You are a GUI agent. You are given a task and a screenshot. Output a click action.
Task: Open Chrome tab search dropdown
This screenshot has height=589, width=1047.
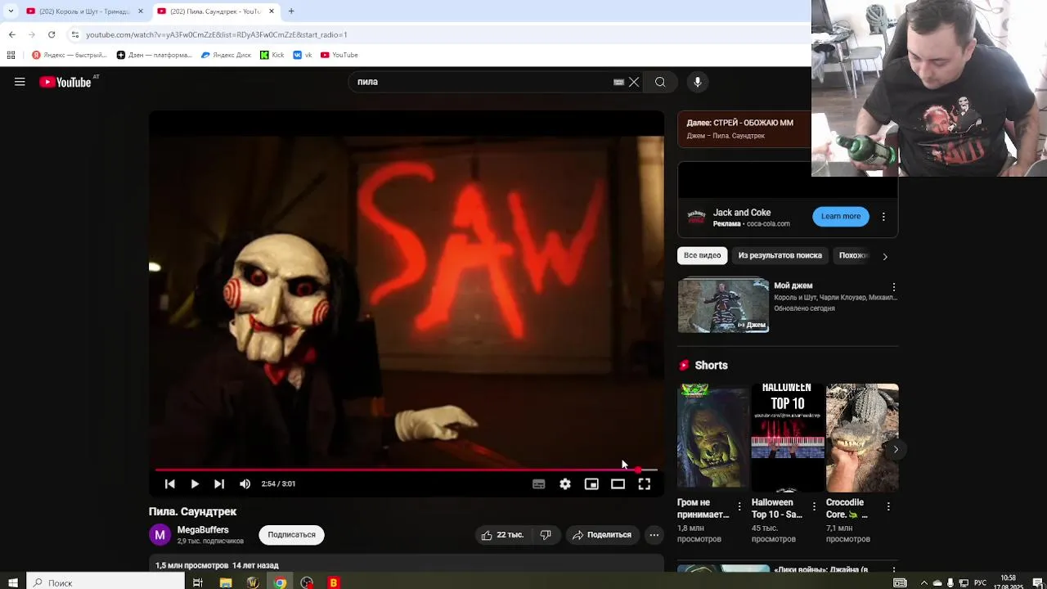pyautogui.click(x=11, y=11)
